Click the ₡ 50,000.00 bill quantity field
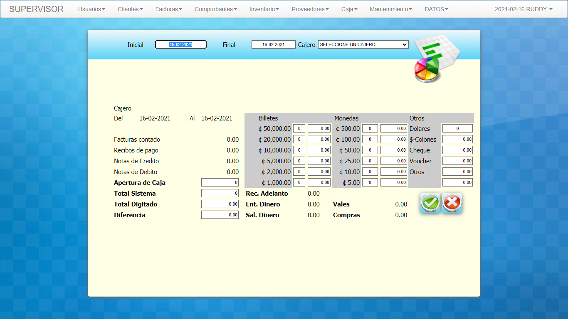 (299, 129)
